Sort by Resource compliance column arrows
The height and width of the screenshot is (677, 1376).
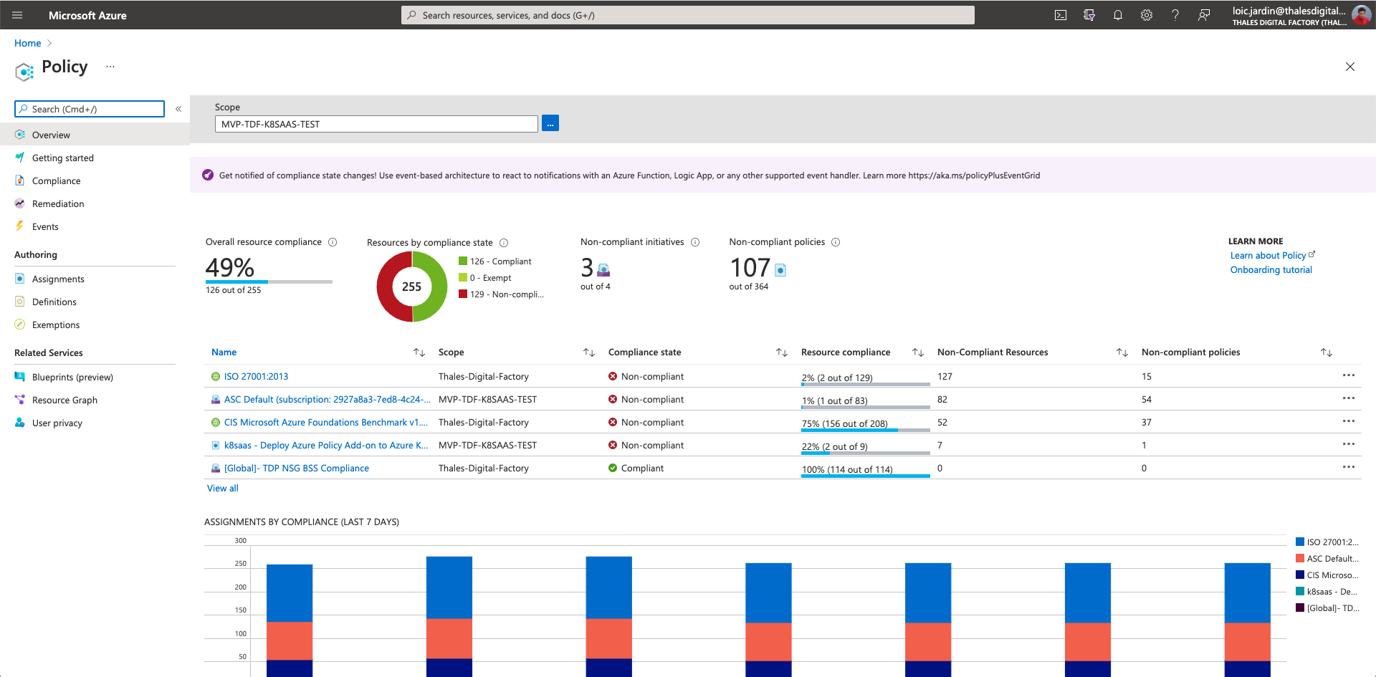coord(918,352)
